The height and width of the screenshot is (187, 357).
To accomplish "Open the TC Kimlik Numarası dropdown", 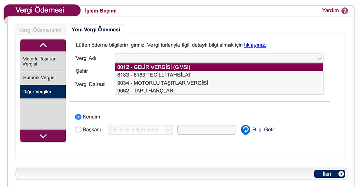I will pos(140,129).
